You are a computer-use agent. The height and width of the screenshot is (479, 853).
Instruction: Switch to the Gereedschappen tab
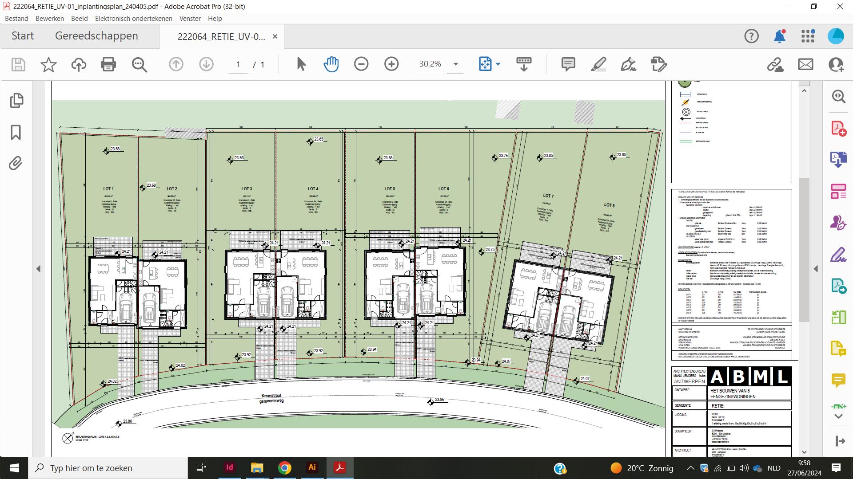(x=96, y=36)
